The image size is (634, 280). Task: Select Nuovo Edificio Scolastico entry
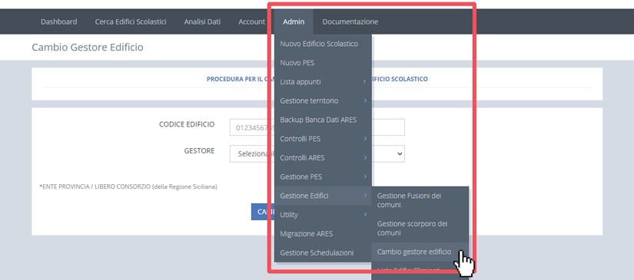pos(322,44)
